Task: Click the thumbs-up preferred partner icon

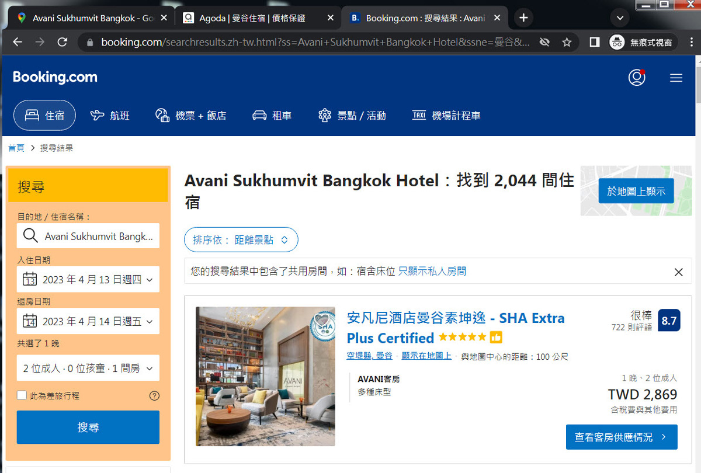Action: (x=496, y=338)
